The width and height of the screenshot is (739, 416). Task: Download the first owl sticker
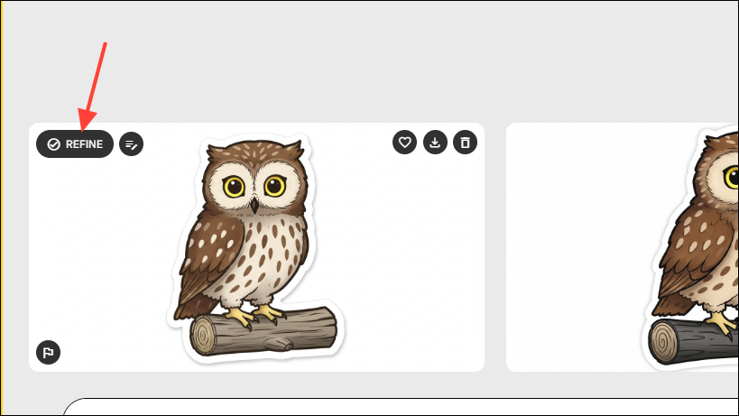pyautogui.click(x=435, y=143)
